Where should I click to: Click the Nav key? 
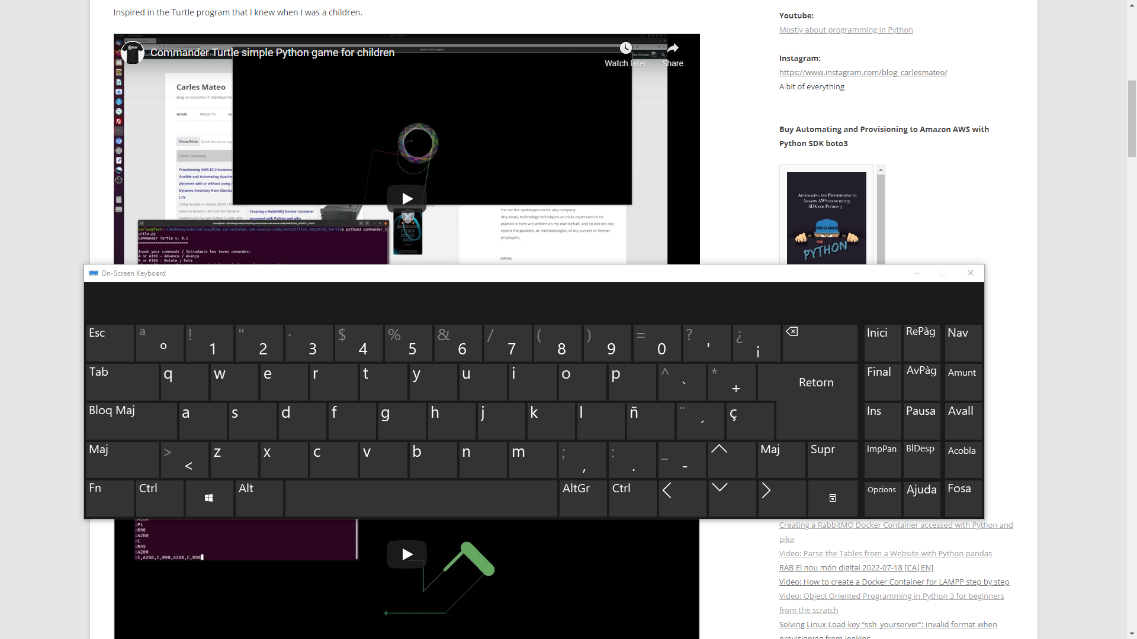[x=963, y=343]
